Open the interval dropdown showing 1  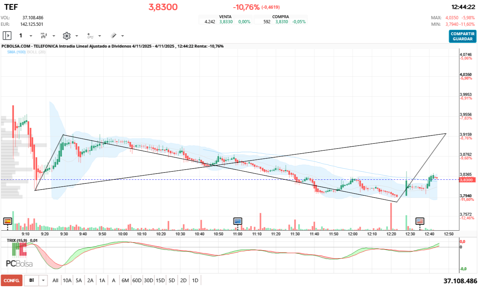pos(25,36)
